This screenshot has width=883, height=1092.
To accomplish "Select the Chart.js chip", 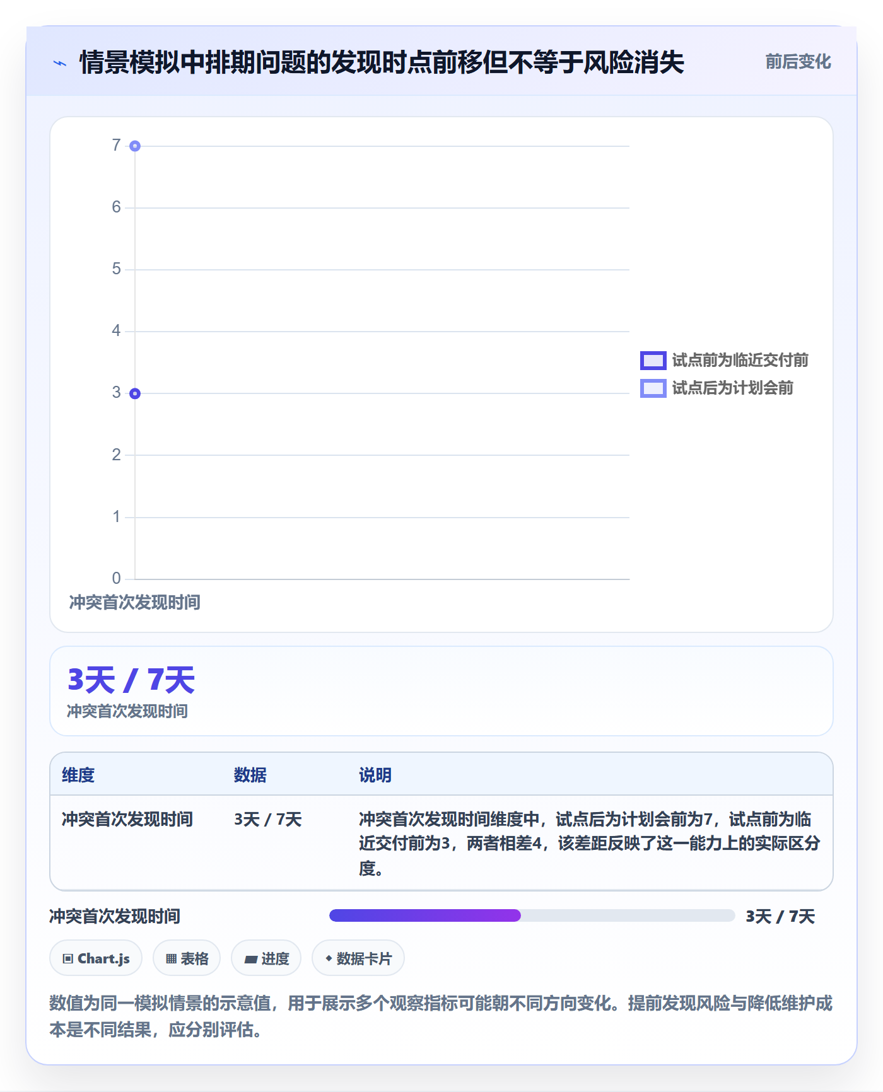I will tap(96, 958).
